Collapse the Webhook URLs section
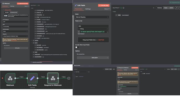180x101 pixels. (3, 10)
